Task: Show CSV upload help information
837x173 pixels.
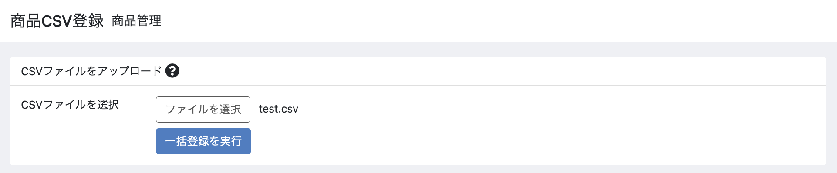Action: (x=172, y=70)
